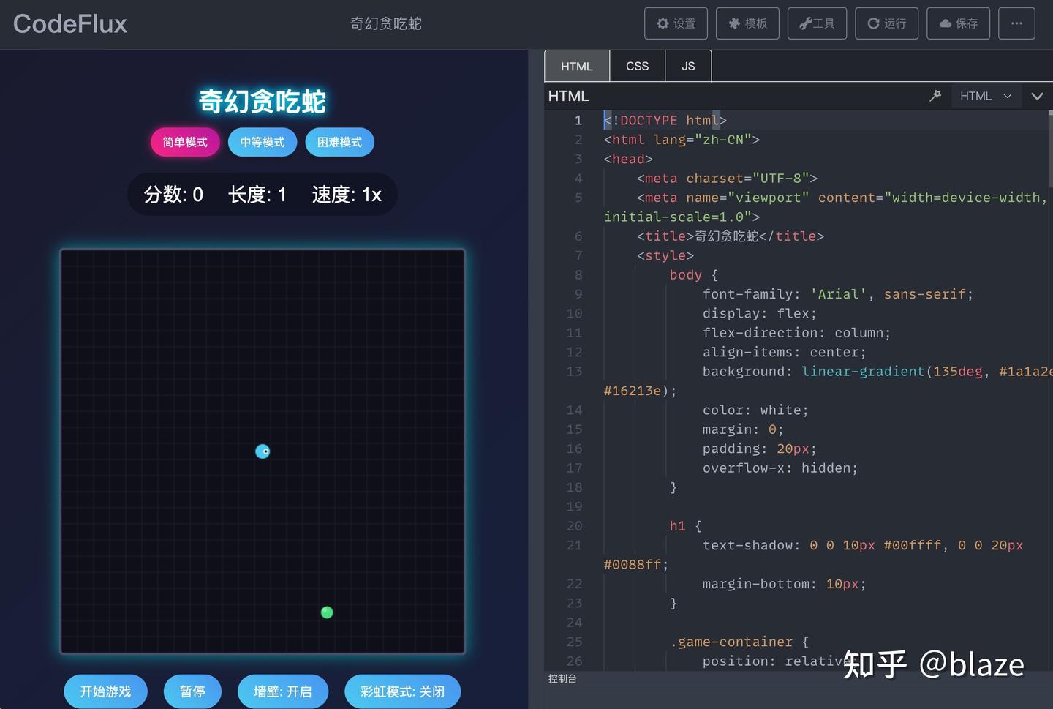The image size is (1053, 709).
Task: Select the 中等模式 difficulty
Action: [x=262, y=142]
